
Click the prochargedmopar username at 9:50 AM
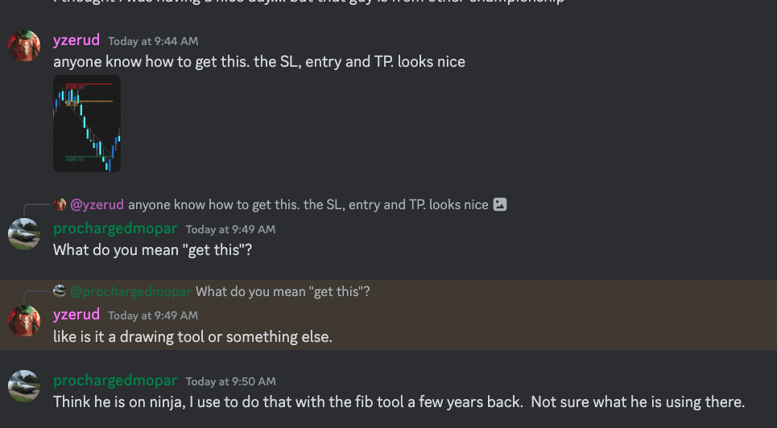[115, 381]
